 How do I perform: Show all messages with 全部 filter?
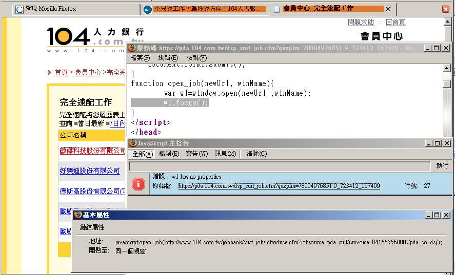point(143,154)
